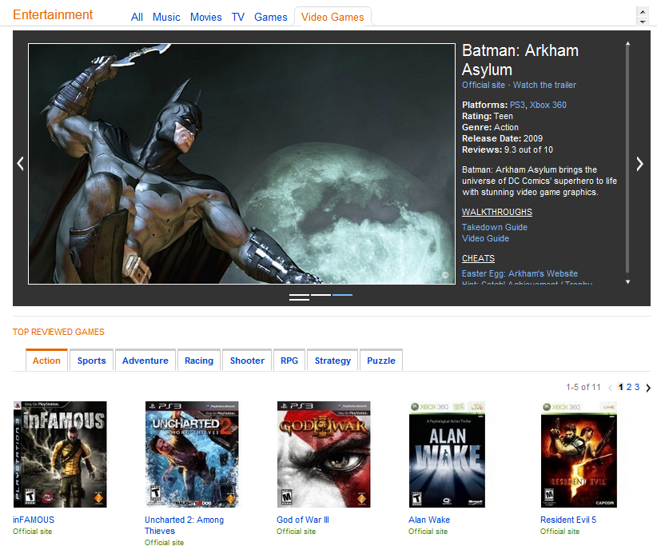This screenshot has width=657, height=546.
Task: Select second carousel indicator dash
Action: click(321, 295)
